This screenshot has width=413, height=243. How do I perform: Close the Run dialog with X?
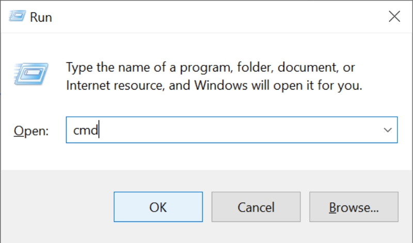click(394, 16)
